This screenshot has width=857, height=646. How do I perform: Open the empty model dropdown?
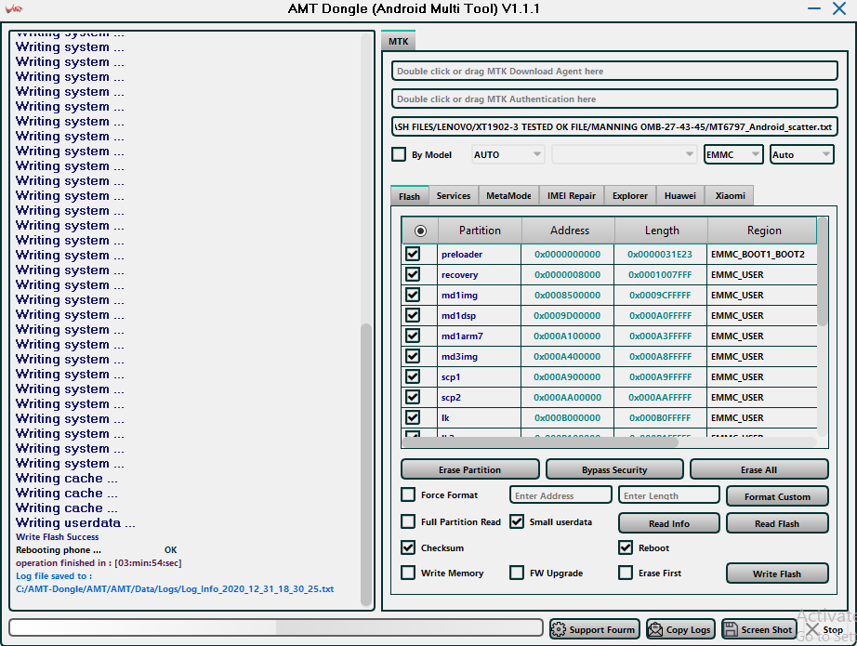pos(625,154)
